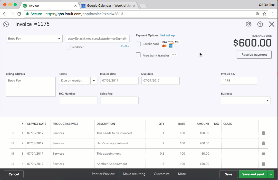Expand the Terms dropdown arrow

pos(94,81)
